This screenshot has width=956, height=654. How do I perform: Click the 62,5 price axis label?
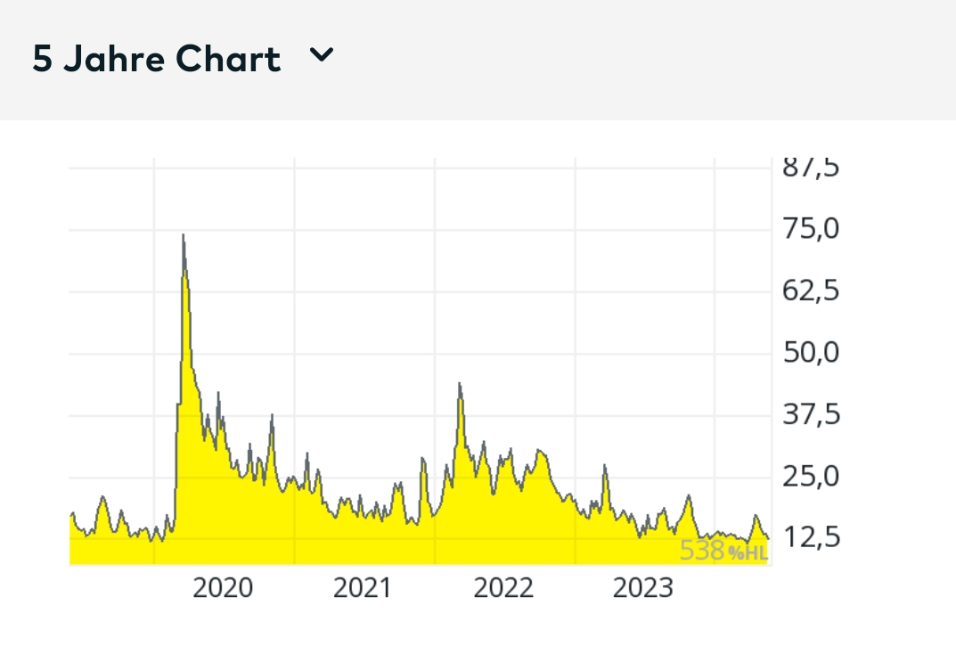click(811, 290)
